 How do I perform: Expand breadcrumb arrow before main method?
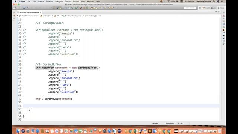(x=83, y=16)
